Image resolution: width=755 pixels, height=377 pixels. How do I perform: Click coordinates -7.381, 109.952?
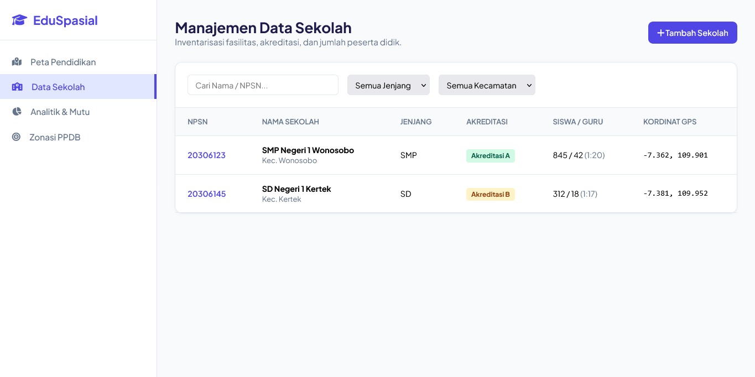675,194
